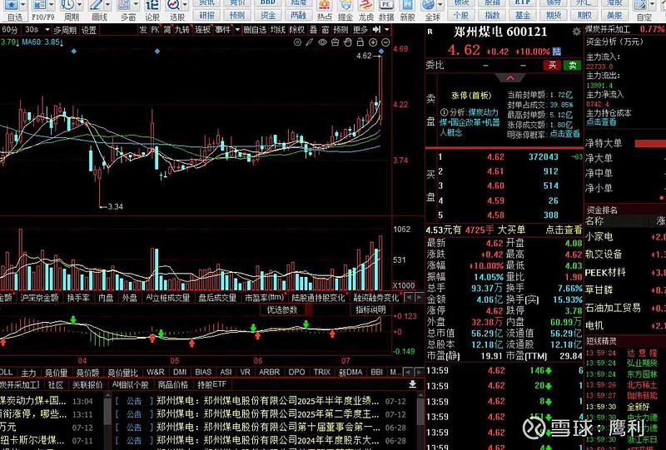Click the 删自选 remove from watchlist item
Image resolution: width=666 pixels, height=450 pixels.
[x=255, y=30]
